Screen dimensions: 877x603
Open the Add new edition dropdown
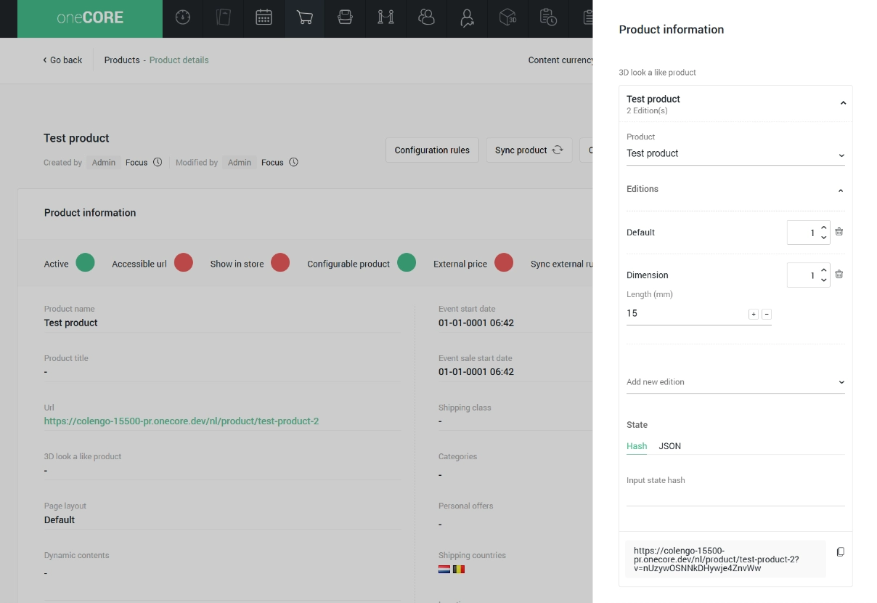[735, 382]
